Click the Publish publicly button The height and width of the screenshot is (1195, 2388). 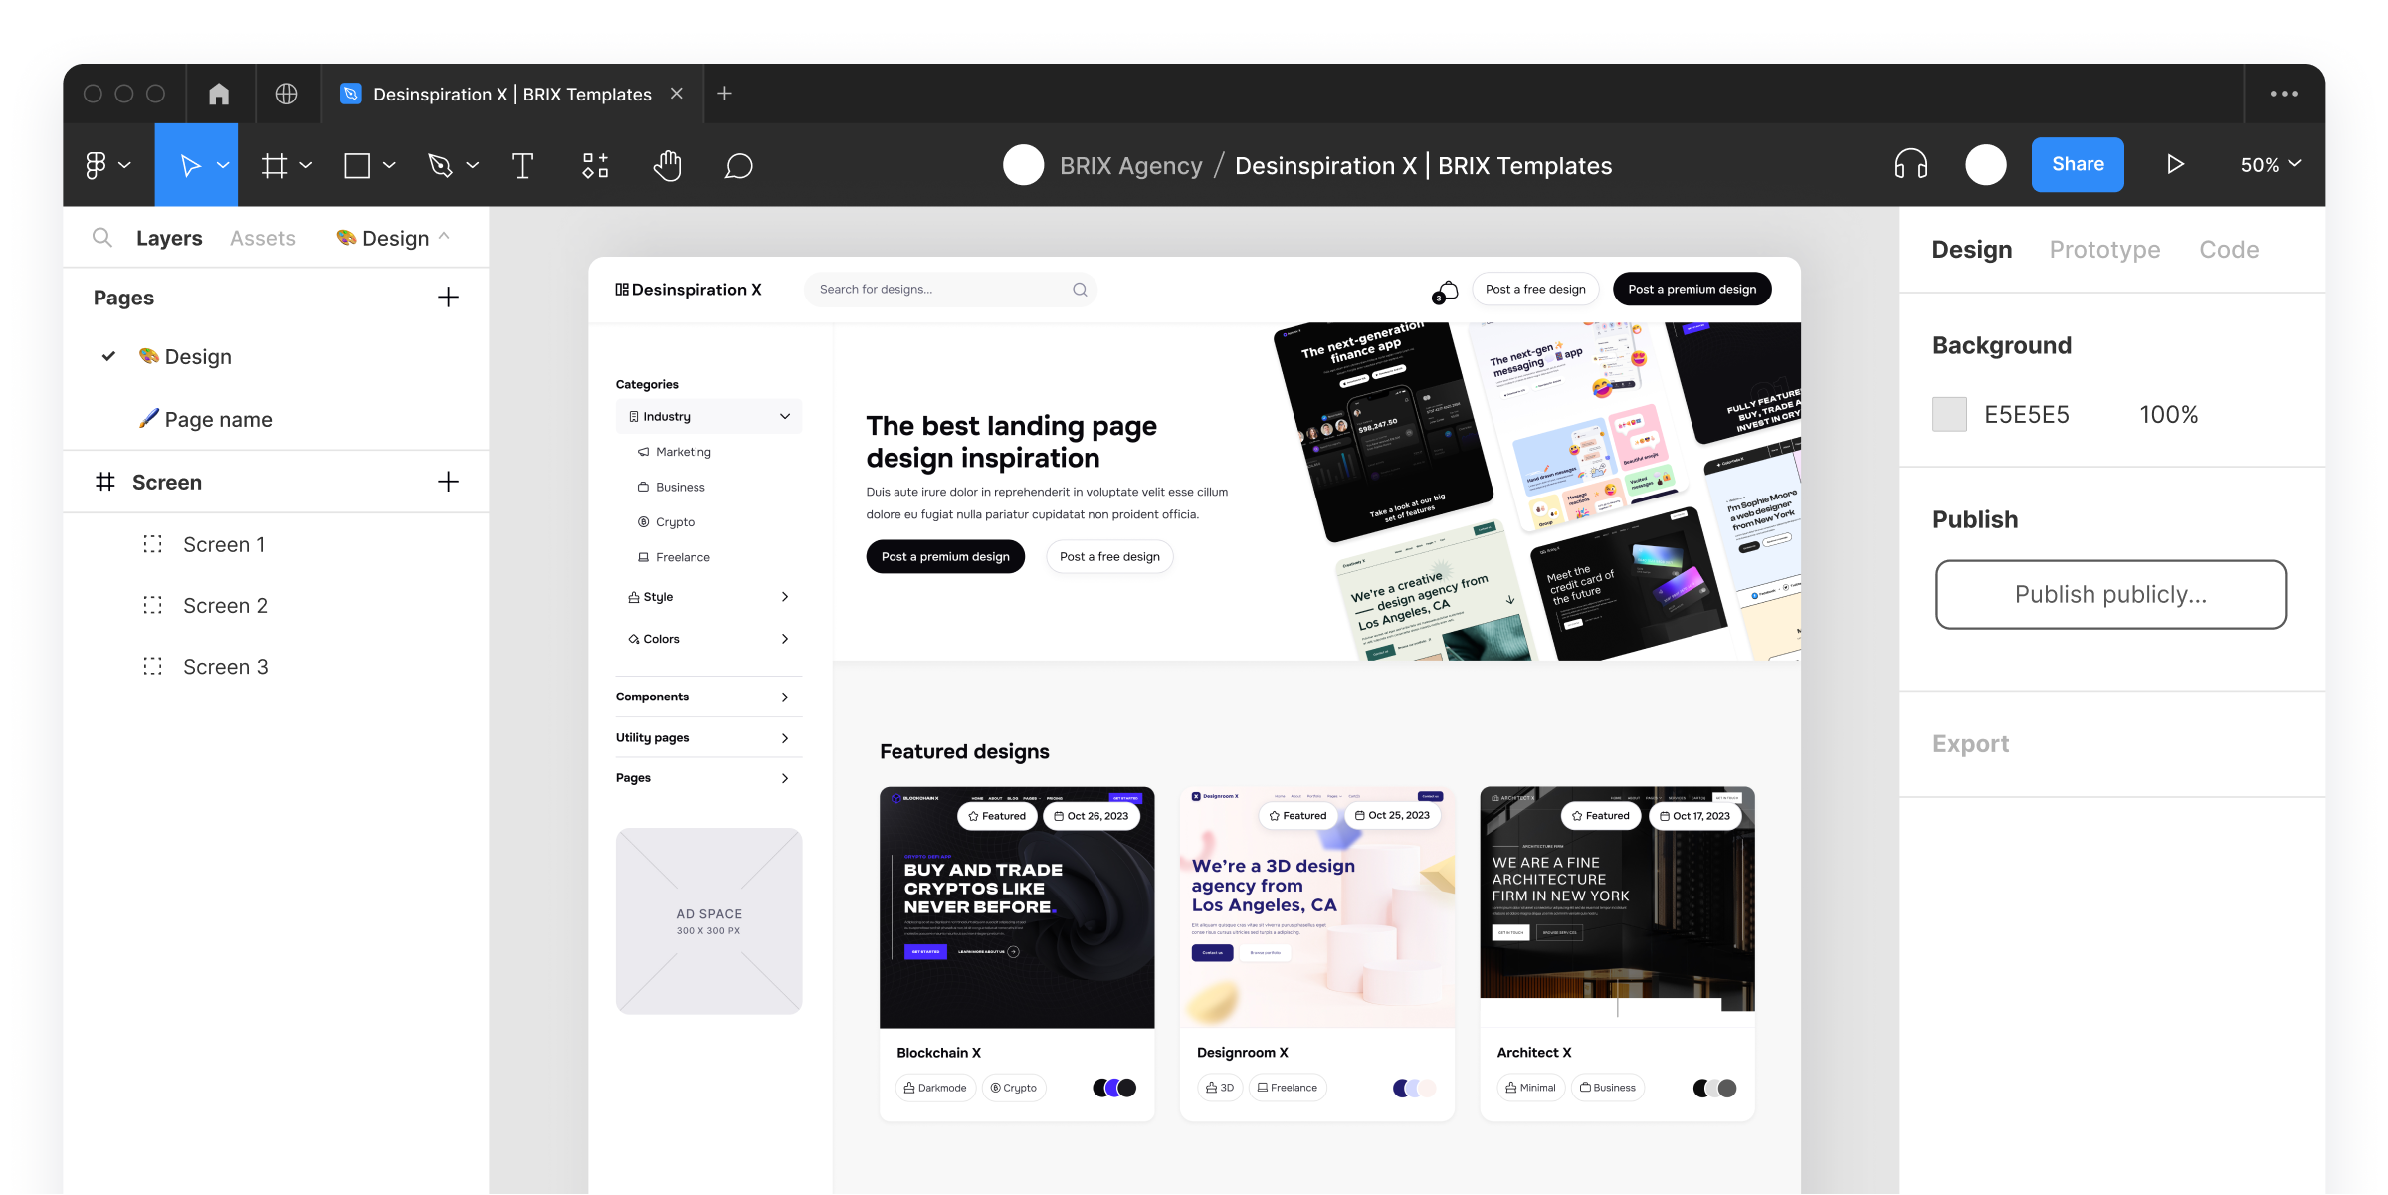pos(2110,593)
